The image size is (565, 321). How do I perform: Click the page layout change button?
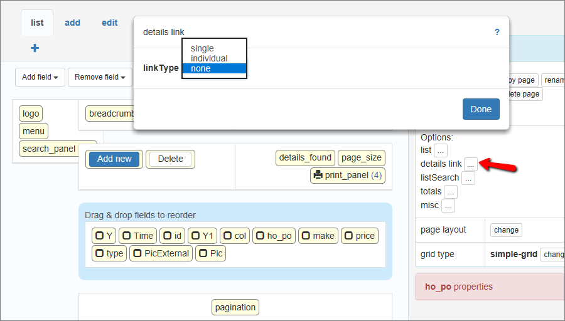click(506, 230)
